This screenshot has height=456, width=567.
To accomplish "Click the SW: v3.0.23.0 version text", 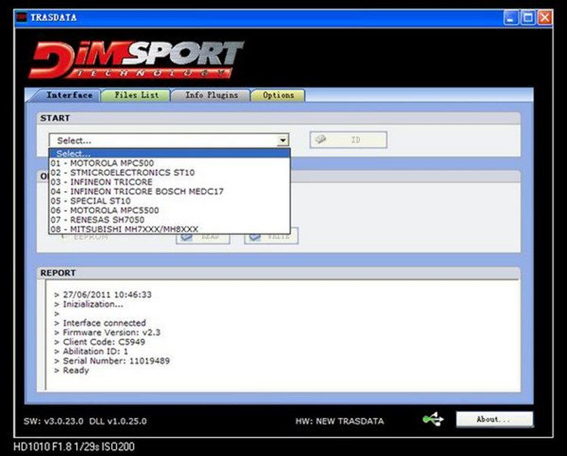I will pyautogui.click(x=54, y=421).
